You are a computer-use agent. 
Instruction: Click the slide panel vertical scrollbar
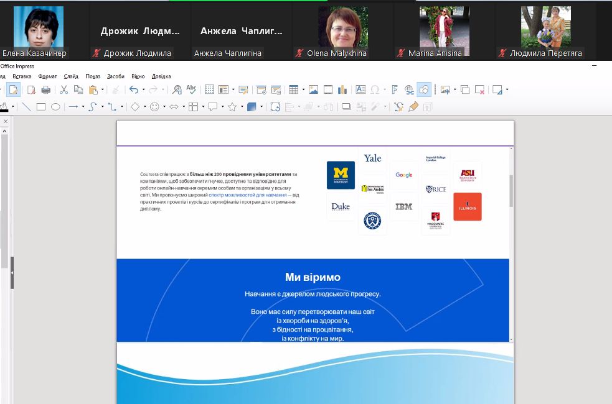coord(4,201)
